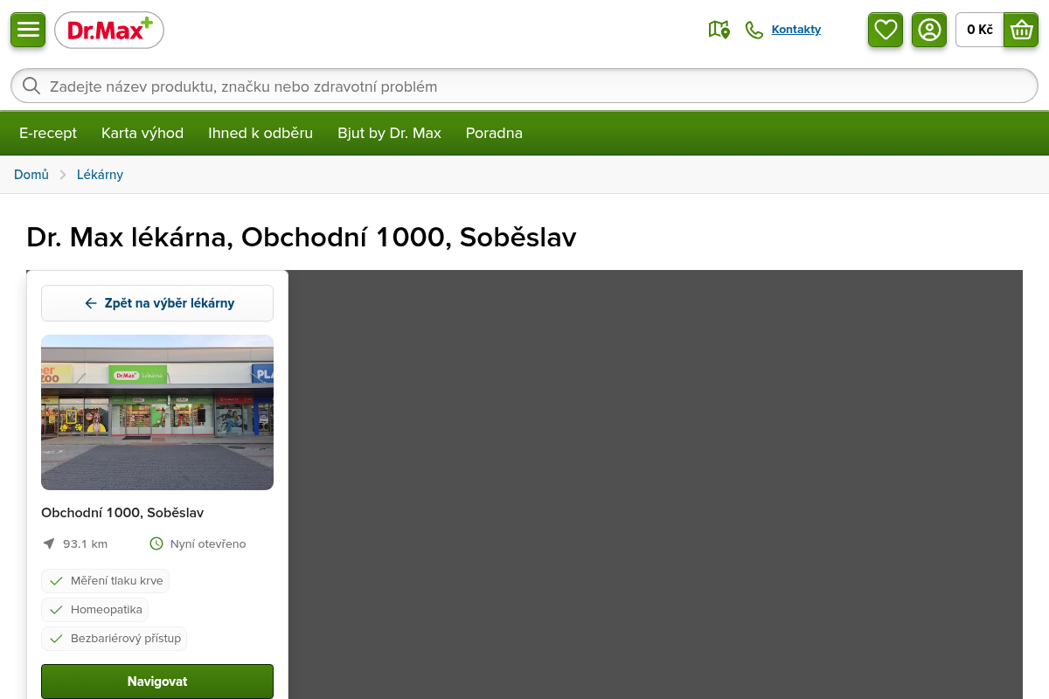1049x699 pixels.
Task: Open the pharmacy map locator icon
Action: [719, 30]
